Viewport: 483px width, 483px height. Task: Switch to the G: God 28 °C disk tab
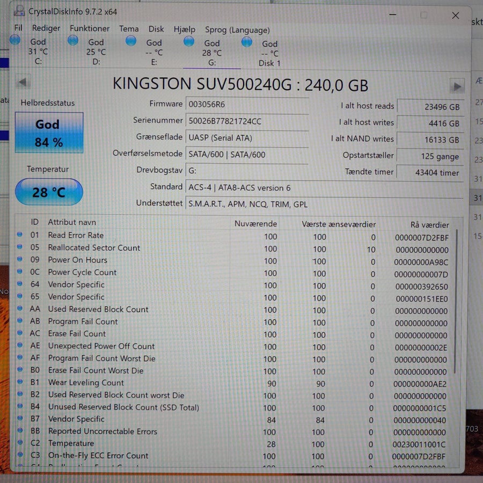pos(212,53)
